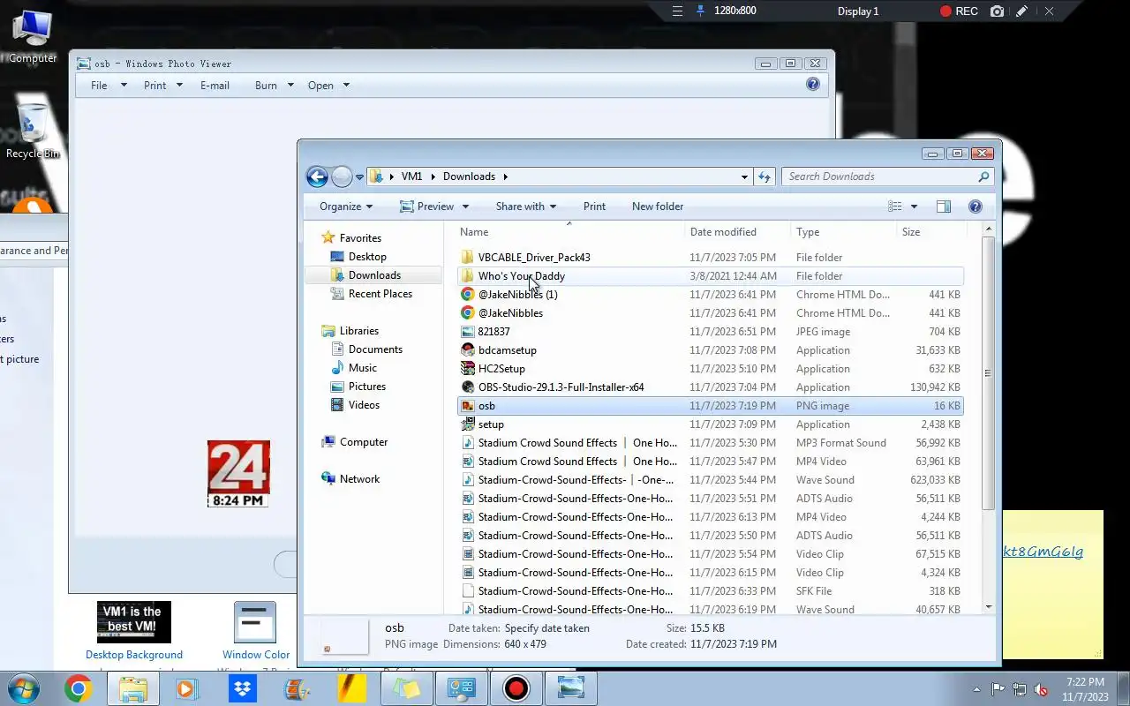
Task: Open Explorer help question mark icon
Action: click(976, 207)
